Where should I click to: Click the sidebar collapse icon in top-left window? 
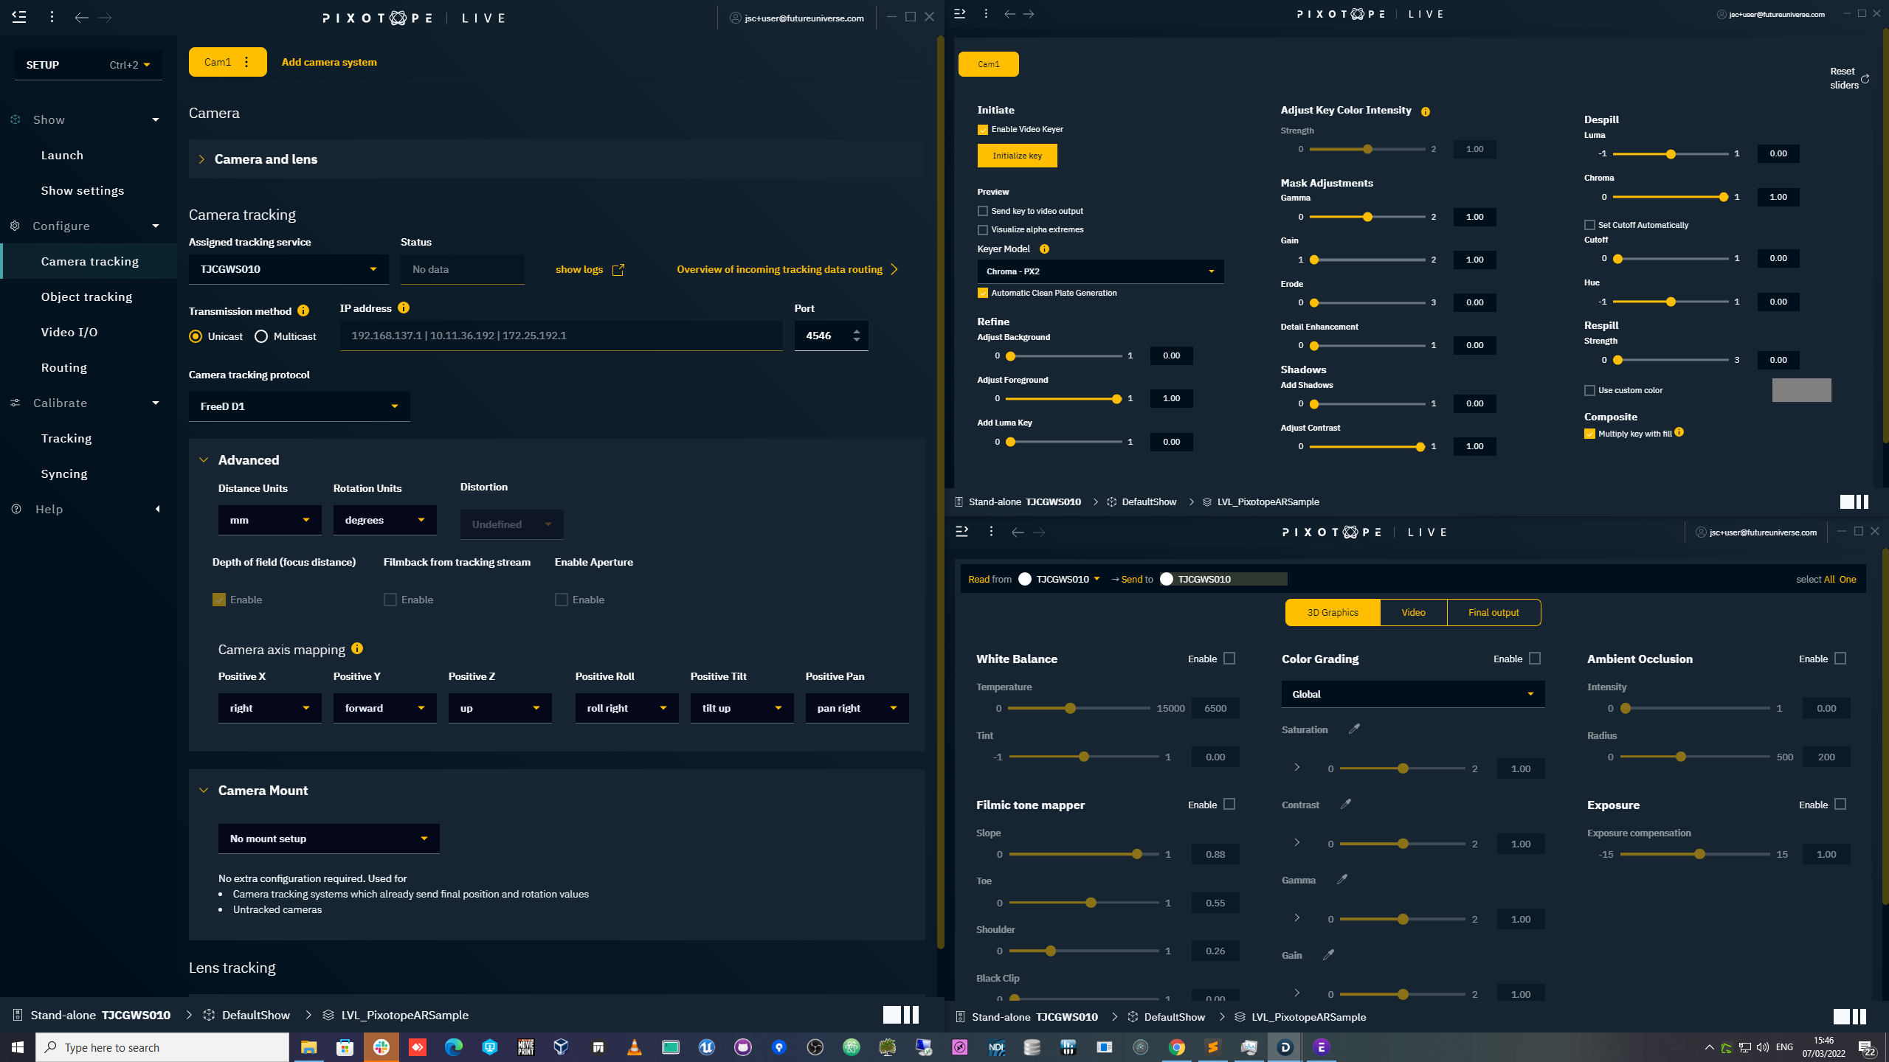click(19, 16)
